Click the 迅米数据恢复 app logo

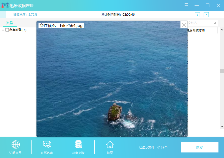(5, 6)
